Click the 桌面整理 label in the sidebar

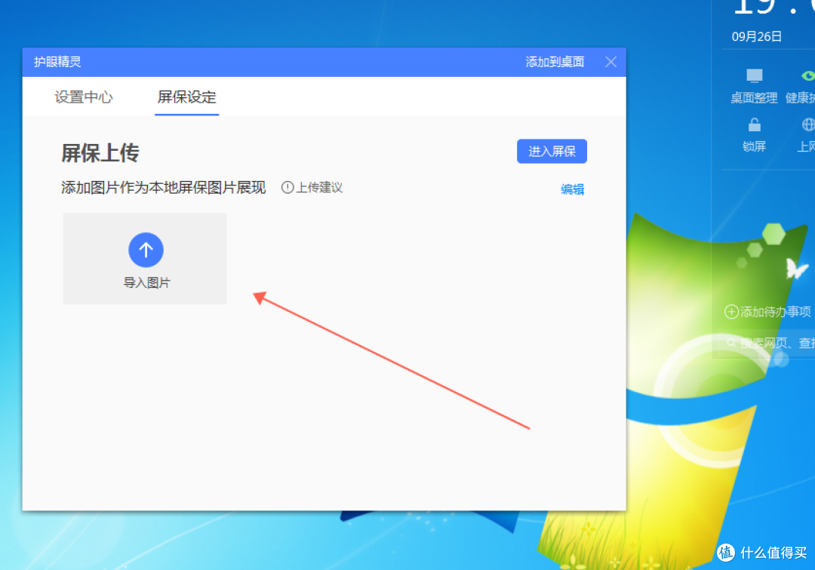754,97
